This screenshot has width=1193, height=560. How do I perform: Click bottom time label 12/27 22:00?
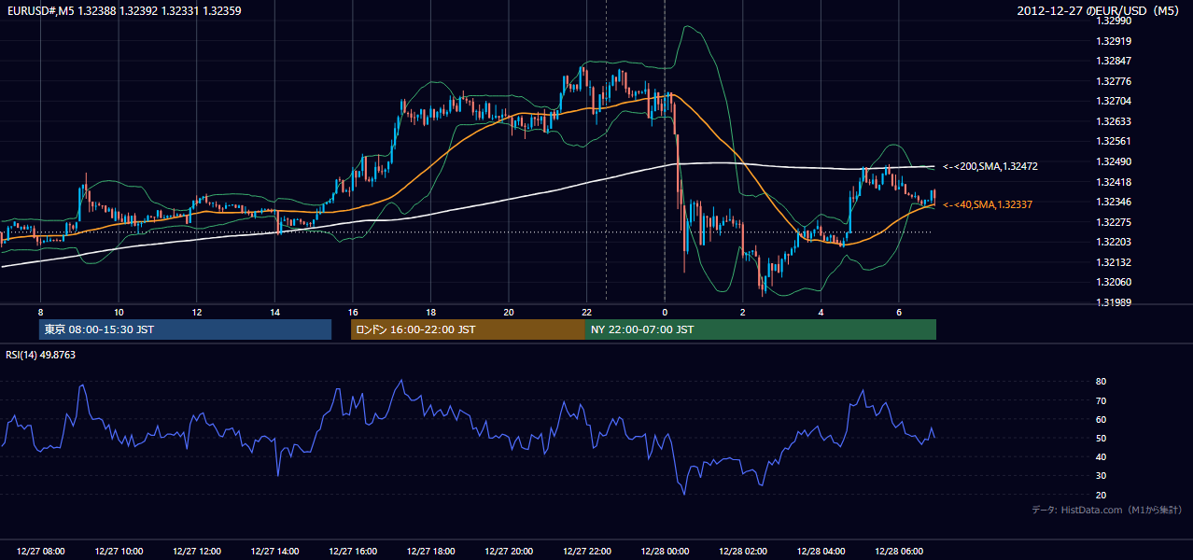pos(587,552)
